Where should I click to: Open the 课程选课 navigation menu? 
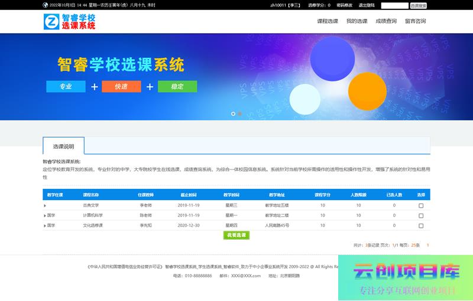(x=328, y=21)
